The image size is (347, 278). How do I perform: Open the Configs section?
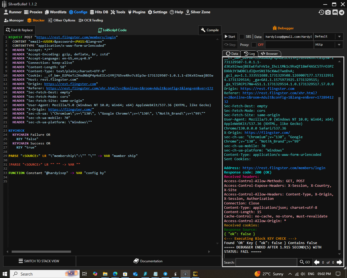click(x=78, y=12)
